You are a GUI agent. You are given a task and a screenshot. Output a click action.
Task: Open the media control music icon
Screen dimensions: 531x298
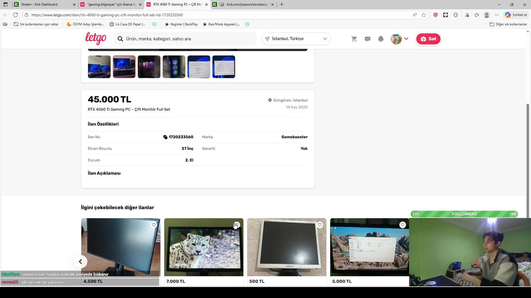pyautogui.click(x=467, y=15)
